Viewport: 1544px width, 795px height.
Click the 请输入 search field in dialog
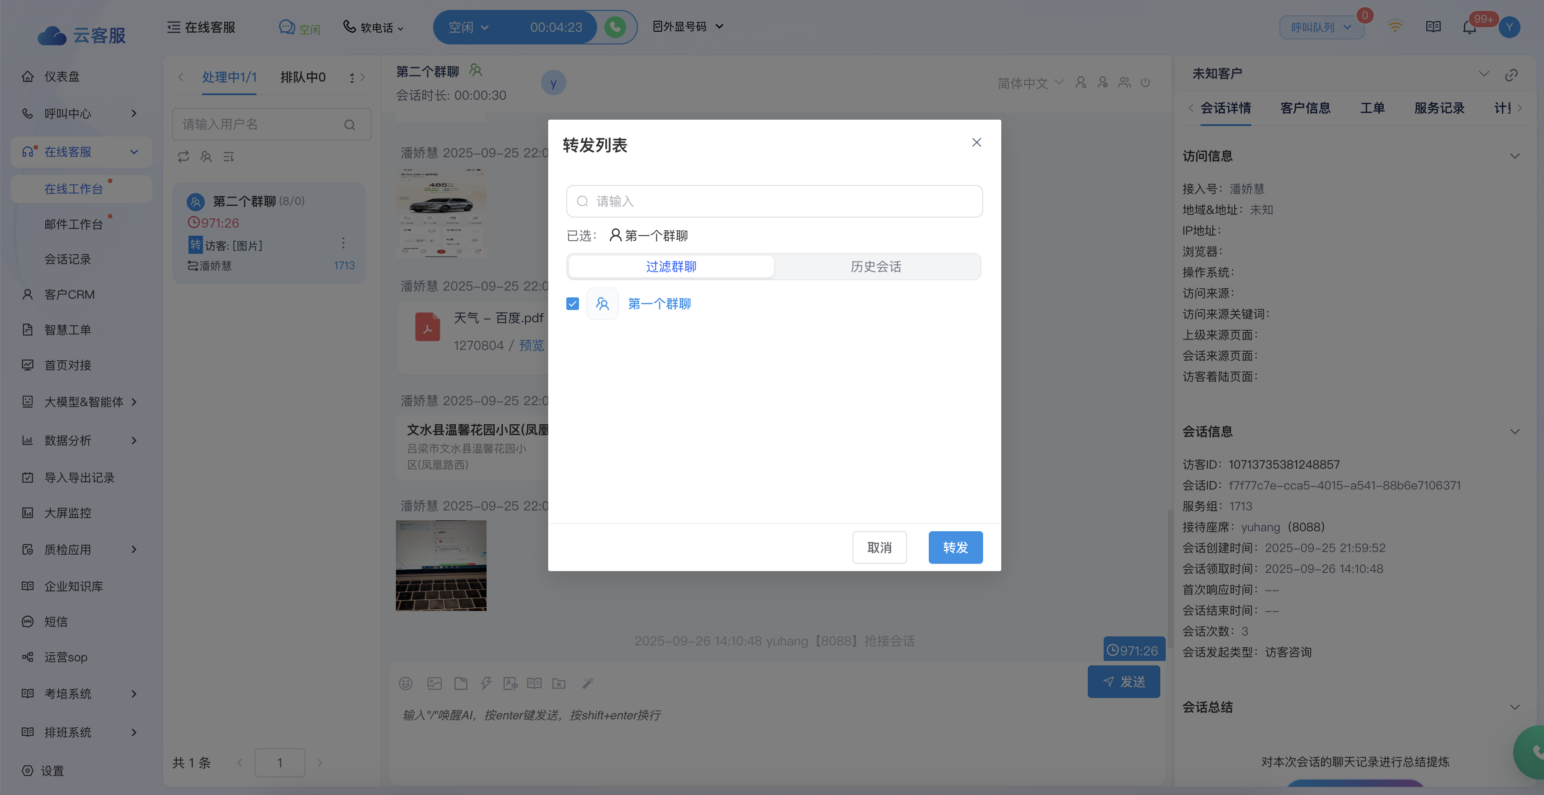(774, 201)
